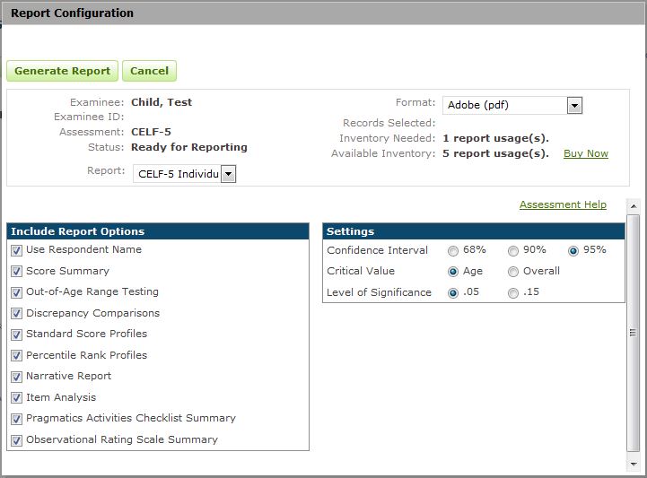The height and width of the screenshot is (478, 647).
Task: Set level of significance to .15
Action: coord(513,293)
